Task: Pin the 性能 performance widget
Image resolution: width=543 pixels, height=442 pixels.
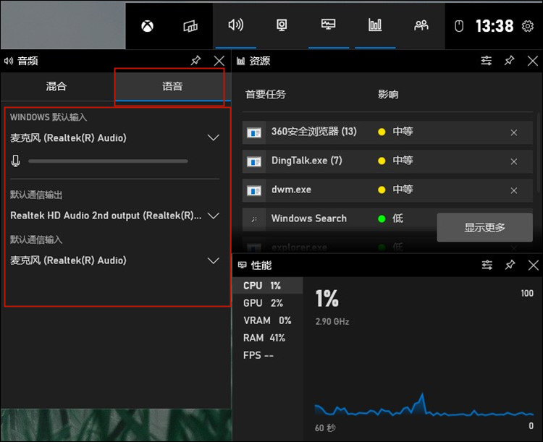Action: tap(510, 265)
